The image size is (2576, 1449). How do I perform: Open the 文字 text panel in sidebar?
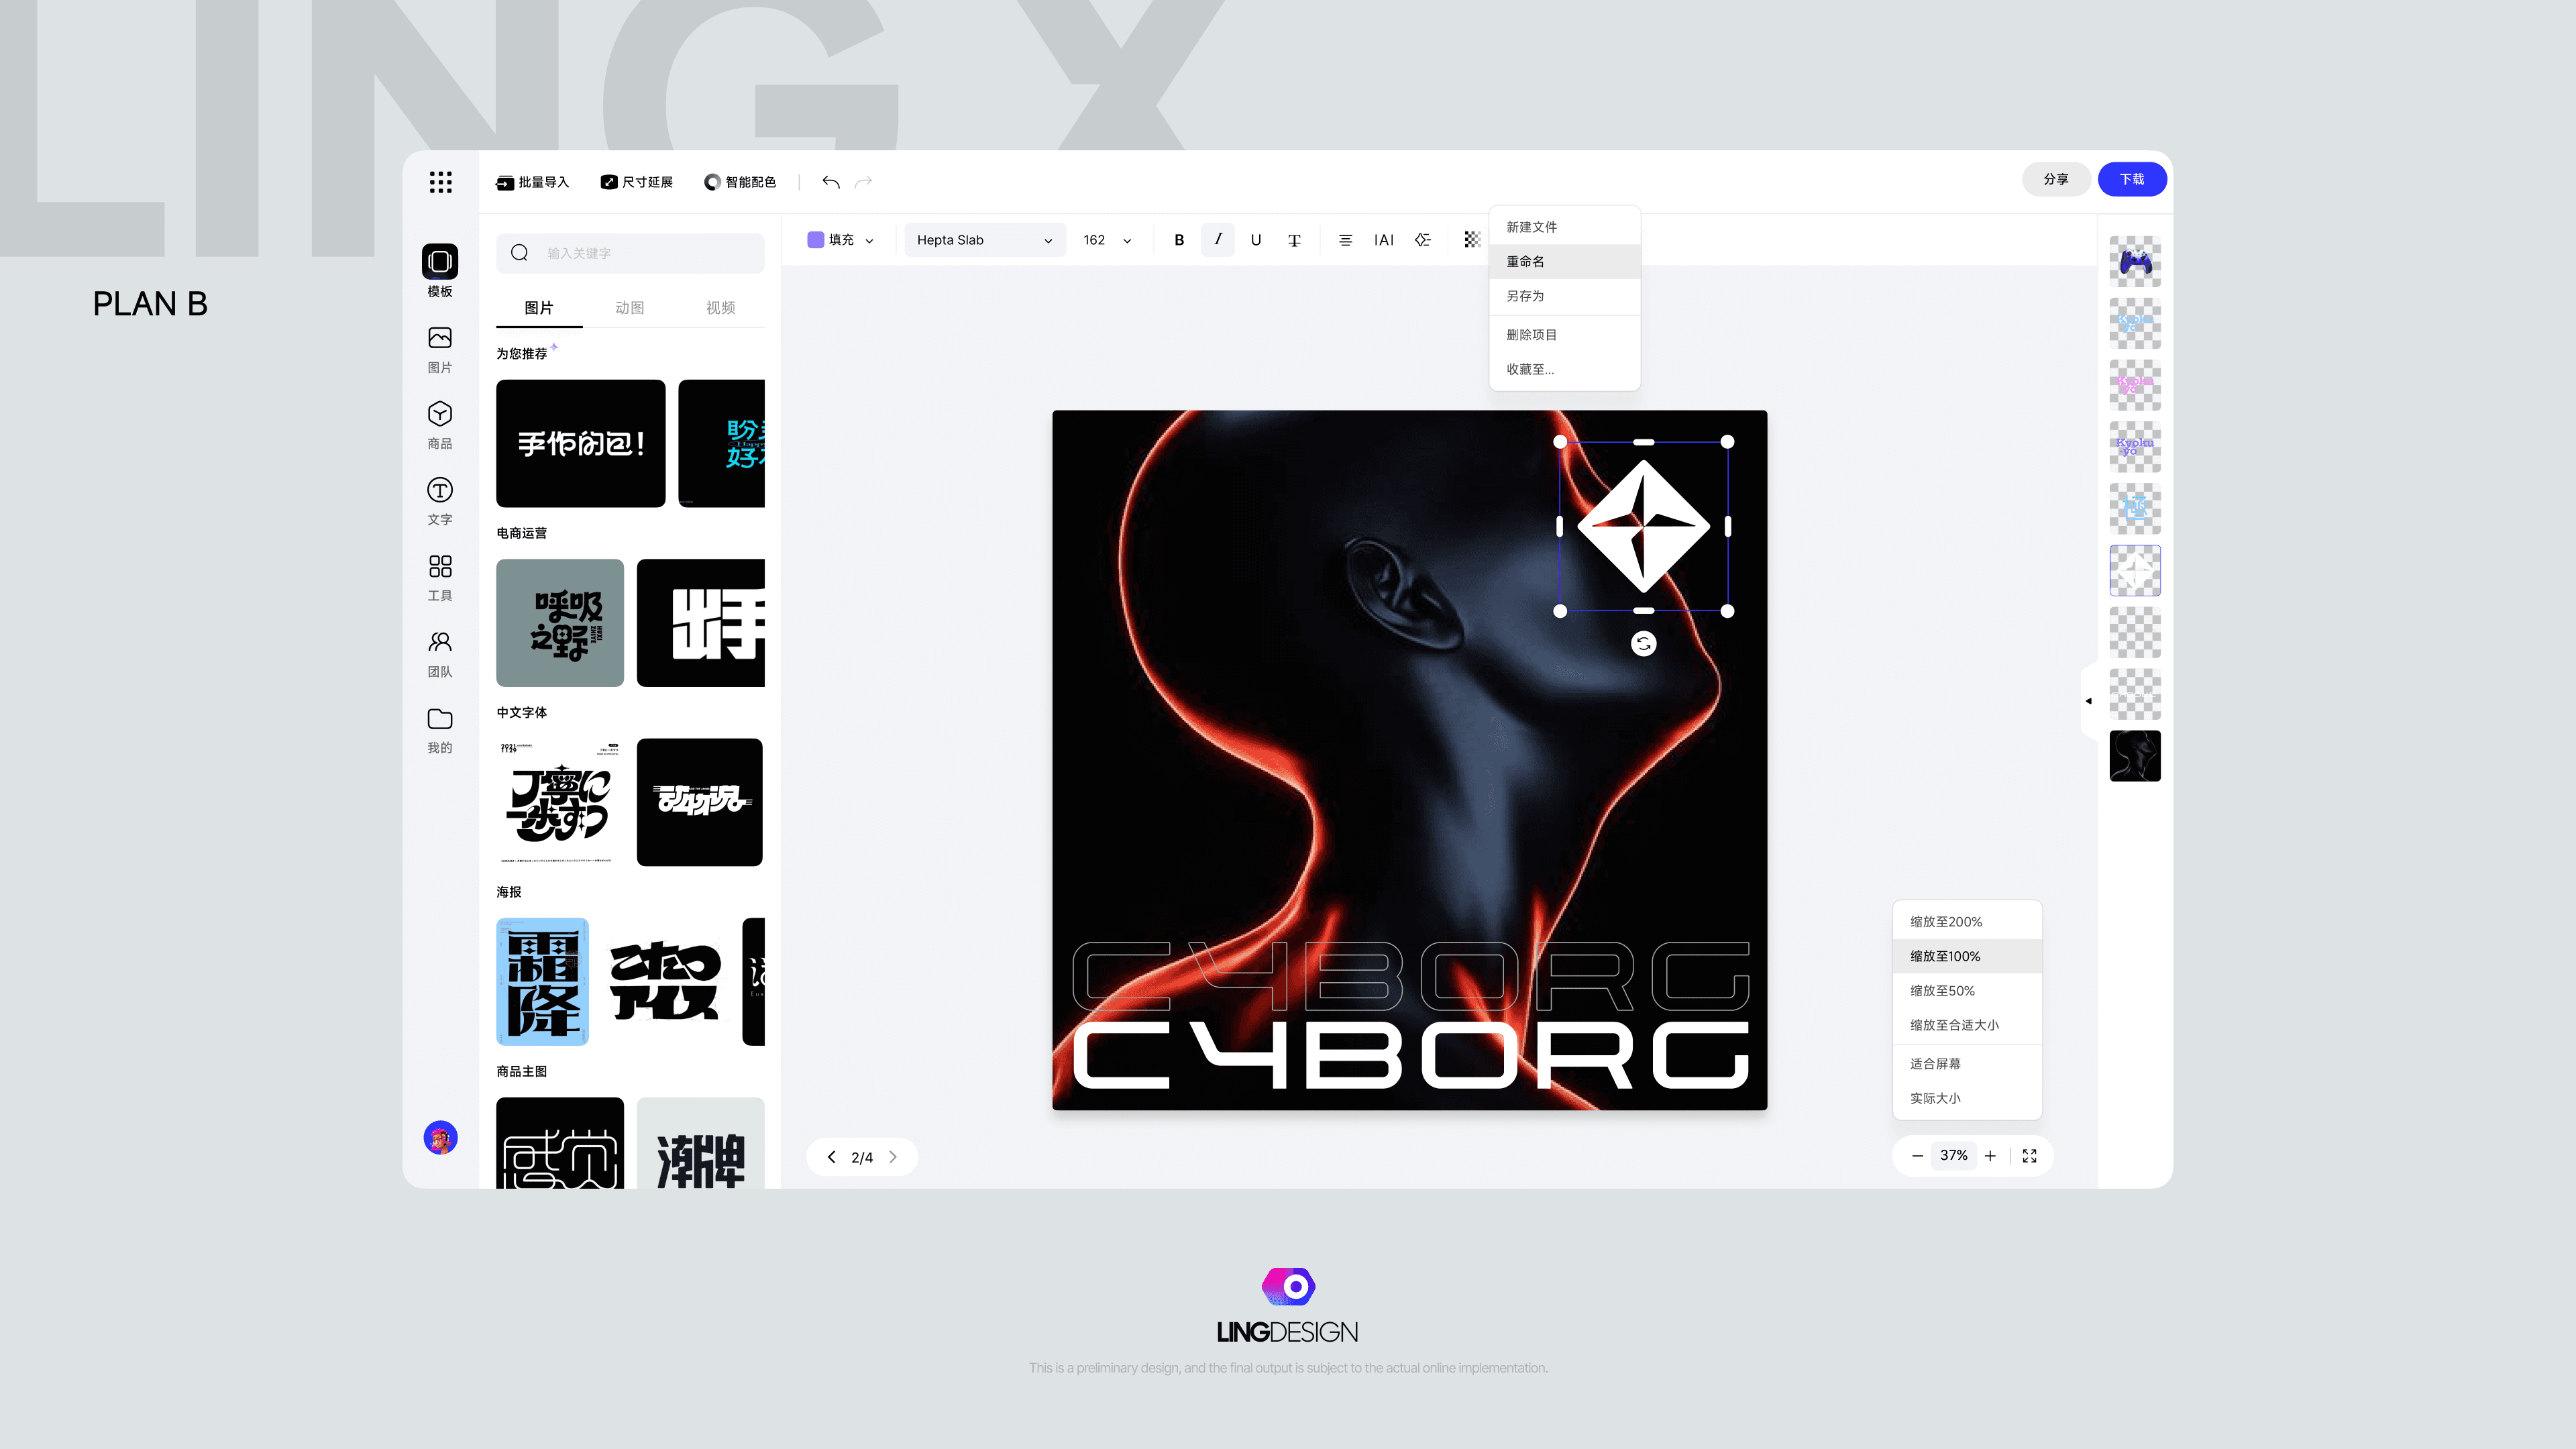[439, 500]
